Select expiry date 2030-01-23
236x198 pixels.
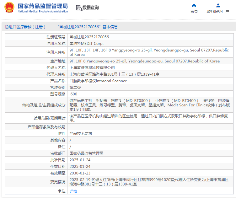pos(80,173)
